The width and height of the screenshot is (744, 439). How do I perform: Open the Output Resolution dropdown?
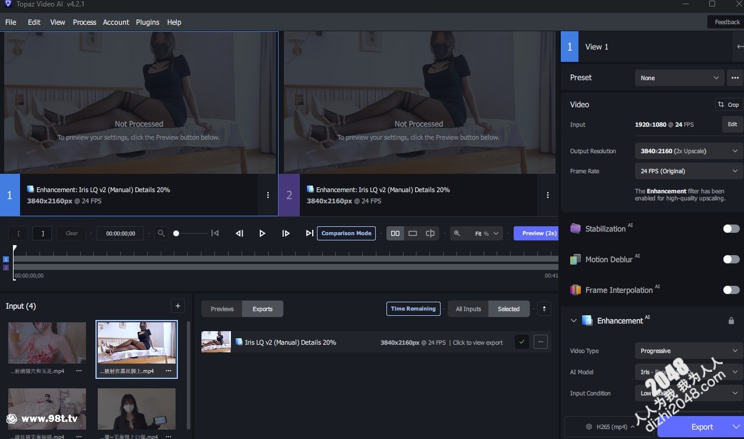click(688, 151)
